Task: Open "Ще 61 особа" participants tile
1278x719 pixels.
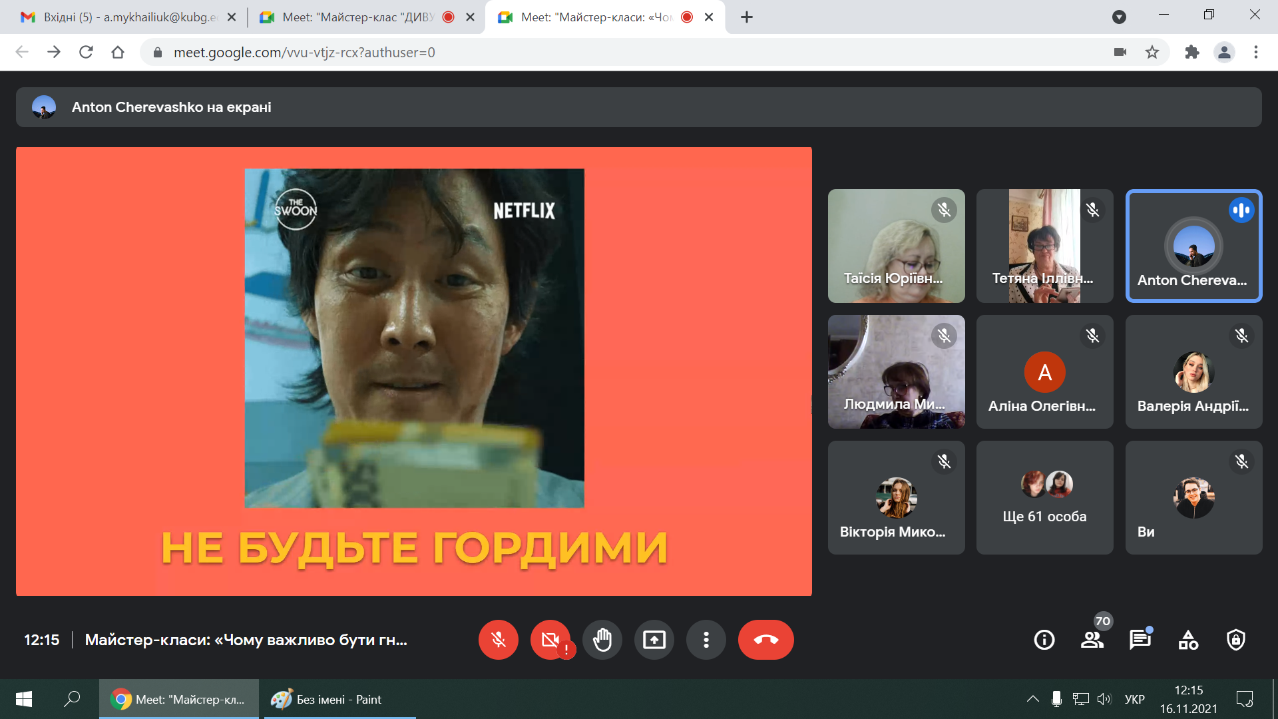Action: pyautogui.click(x=1044, y=497)
